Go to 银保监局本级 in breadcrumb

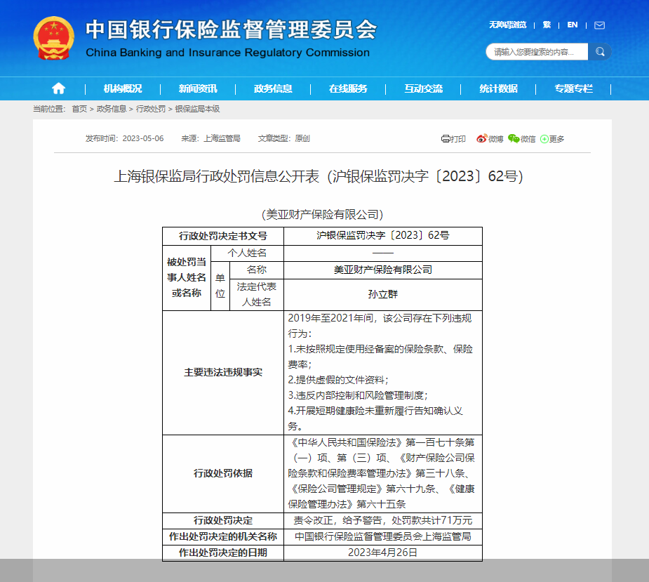pyautogui.click(x=197, y=109)
